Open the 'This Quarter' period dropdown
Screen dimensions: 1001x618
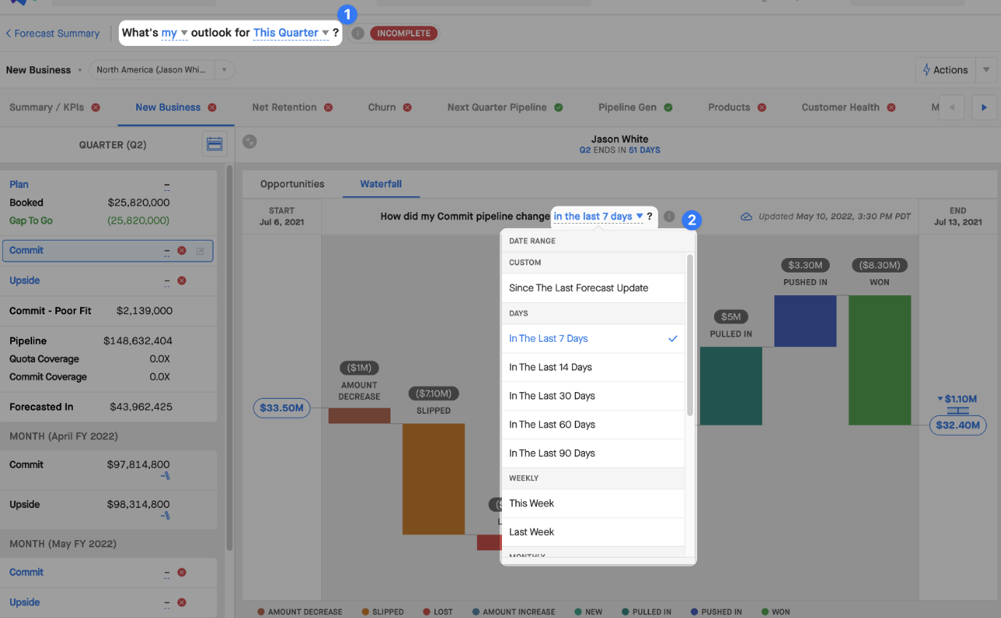pos(291,33)
